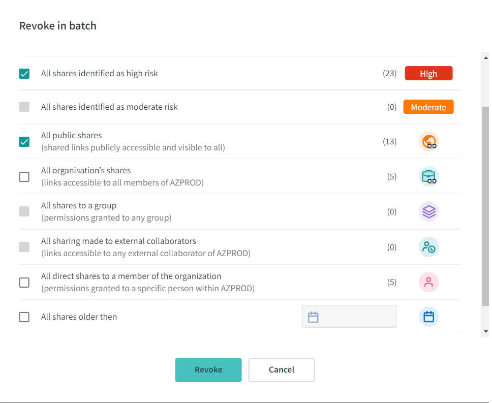Uncheck the All public shares checkbox
Image resolution: width=492 pixels, height=403 pixels.
coord(24,142)
